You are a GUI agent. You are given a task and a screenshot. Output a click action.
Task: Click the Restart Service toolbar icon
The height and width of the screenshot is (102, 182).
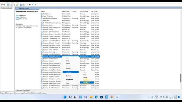pos(35,5)
